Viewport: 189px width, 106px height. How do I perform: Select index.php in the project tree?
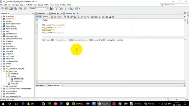coord(15,84)
